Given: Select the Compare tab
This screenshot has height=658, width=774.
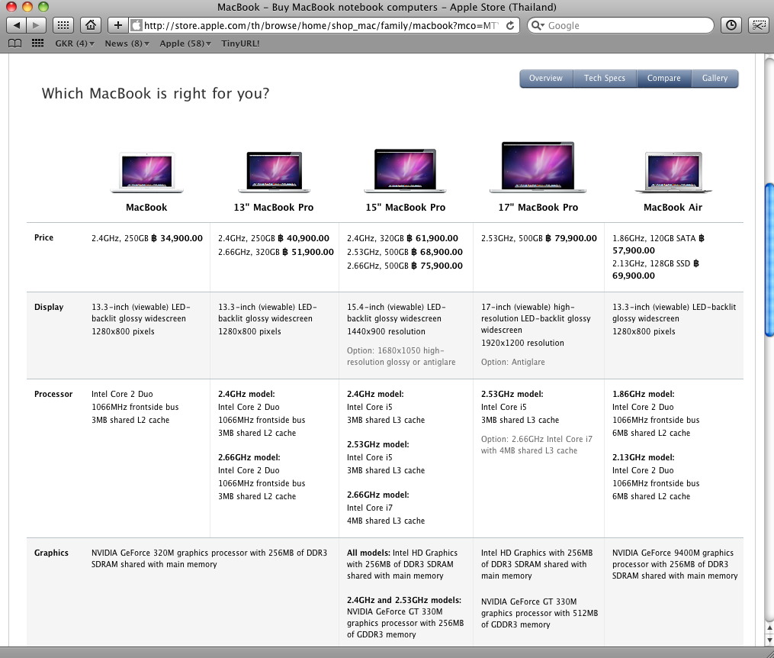Looking at the screenshot, I should tap(664, 78).
